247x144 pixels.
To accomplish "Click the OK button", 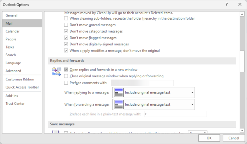I will point(209,138).
